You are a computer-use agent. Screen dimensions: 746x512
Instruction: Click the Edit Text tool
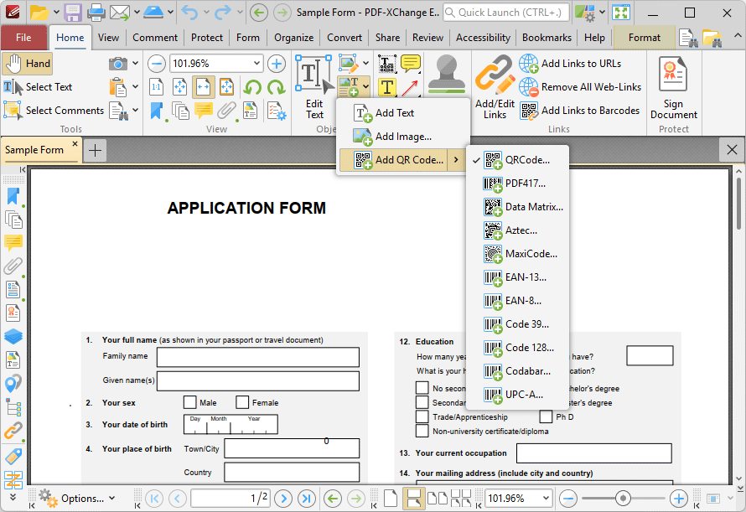[314, 86]
